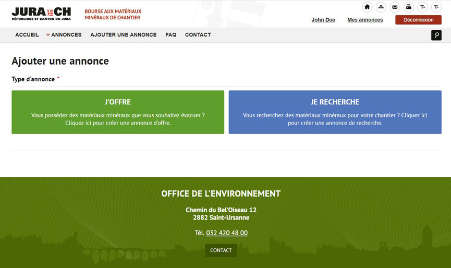Expand the Annonces menu chevron
This screenshot has height=268, width=451.
(48, 35)
